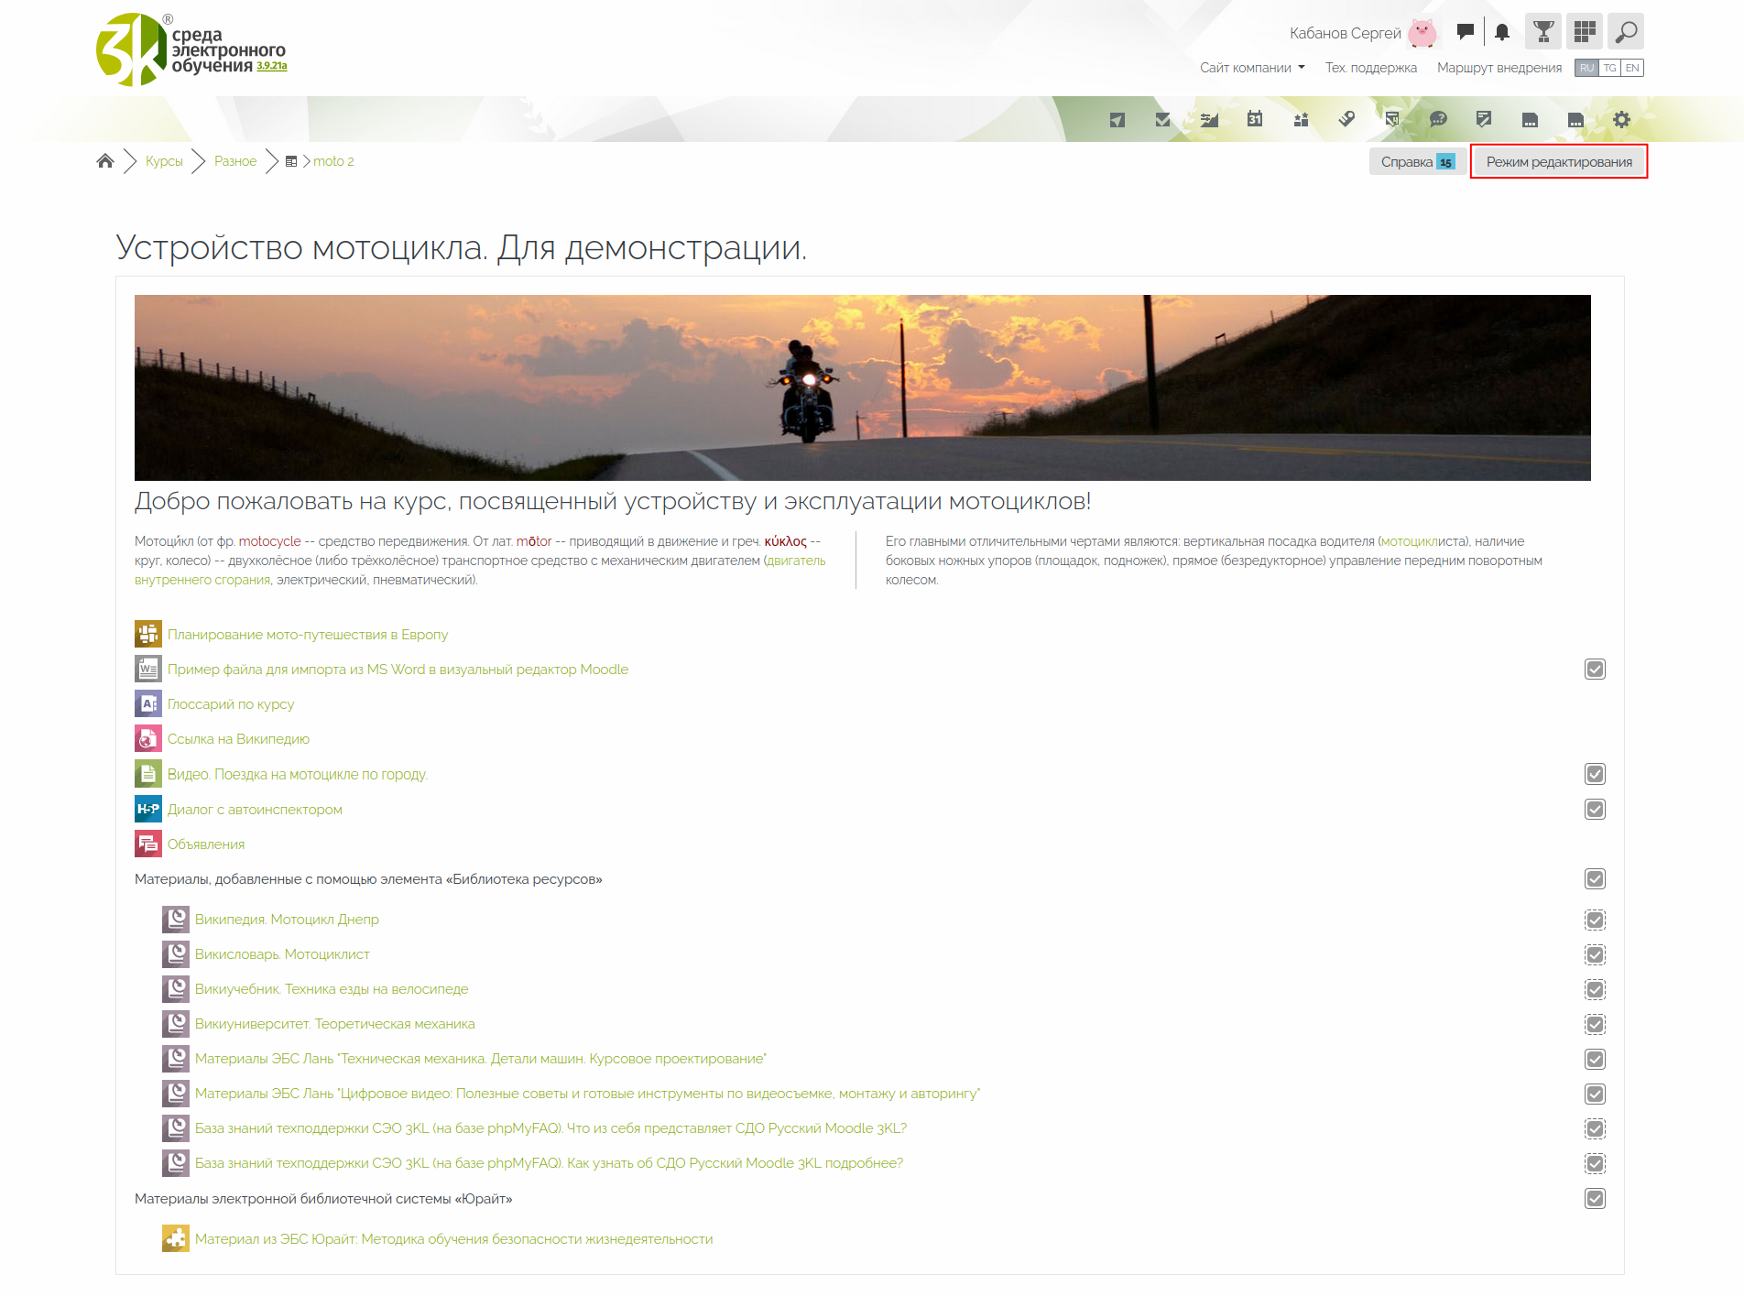Open the grid apps menu icon

pyautogui.click(x=1585, y=31)
